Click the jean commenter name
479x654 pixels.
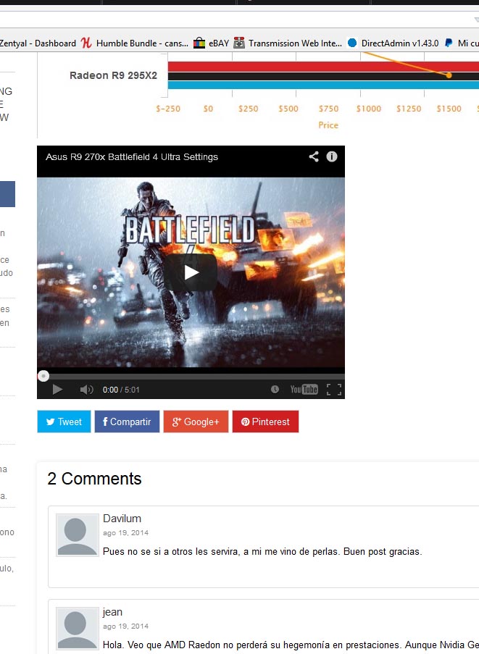point(112,612)
